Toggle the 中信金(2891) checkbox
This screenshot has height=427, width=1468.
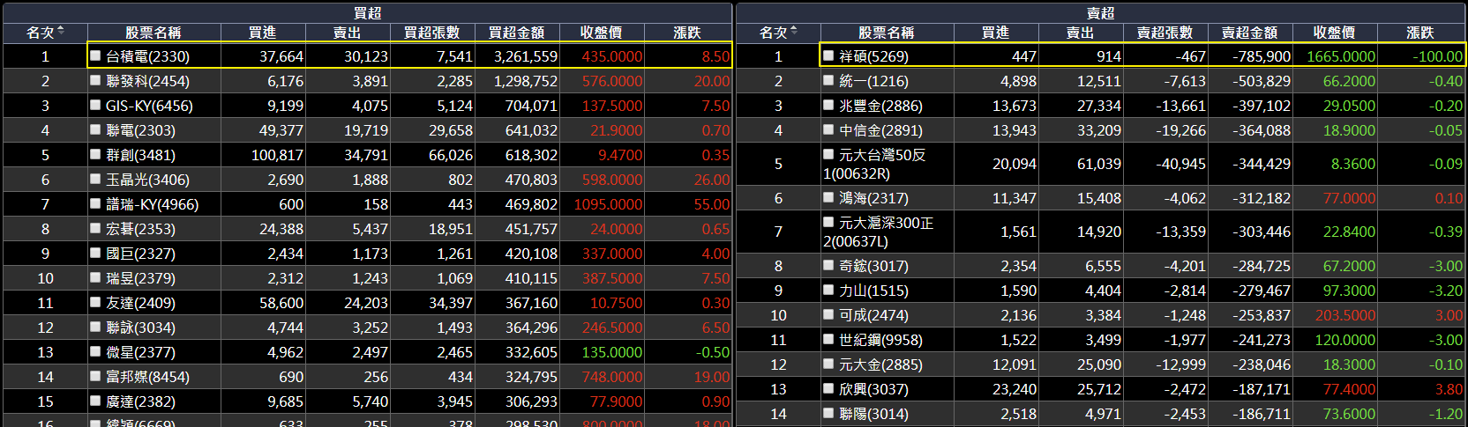(x=828, y=129)
